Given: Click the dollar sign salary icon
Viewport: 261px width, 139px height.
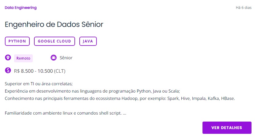Looking at the screenshot, I should click(8, 70).
